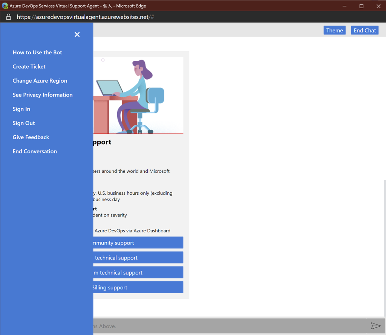Open How to Use the Bot

37,52
